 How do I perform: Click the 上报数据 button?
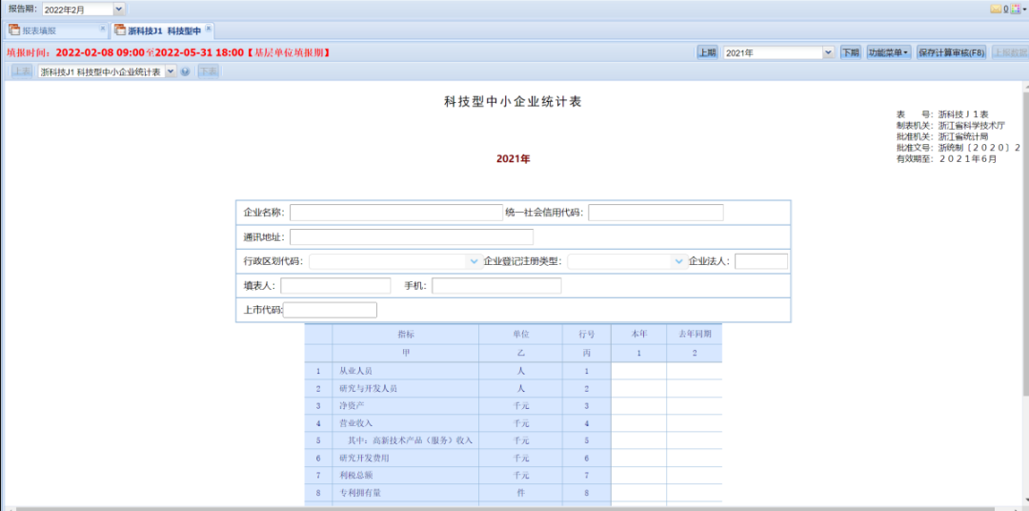(1009, 53)
